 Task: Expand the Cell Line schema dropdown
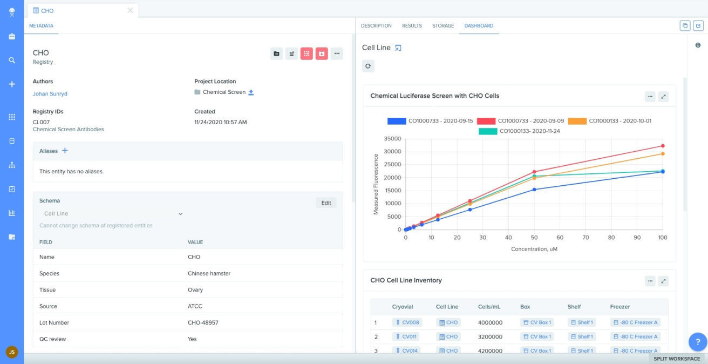[x=181, y=213]
